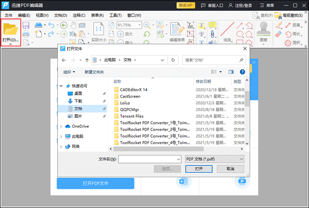Select the attachment paperclip icon
The height and width of the screenshot is (208, 309).
(x=212, y=34)
